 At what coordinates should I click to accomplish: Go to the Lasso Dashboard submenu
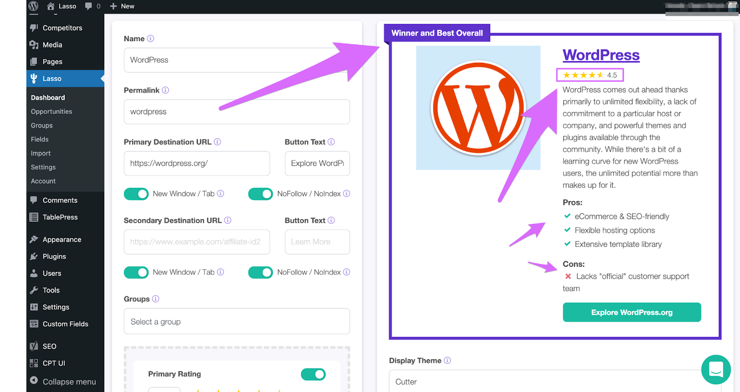[x=48, y=98]
